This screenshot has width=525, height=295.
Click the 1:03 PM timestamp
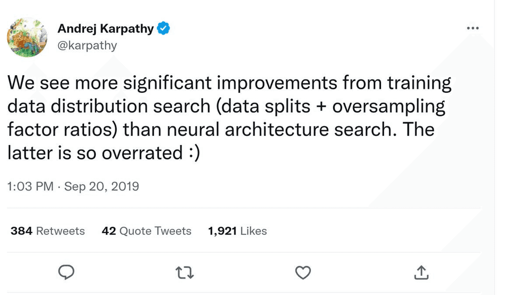coord(30,186)
